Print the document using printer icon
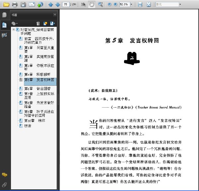Viewport: 199px width, 191px height. point(15,4)
